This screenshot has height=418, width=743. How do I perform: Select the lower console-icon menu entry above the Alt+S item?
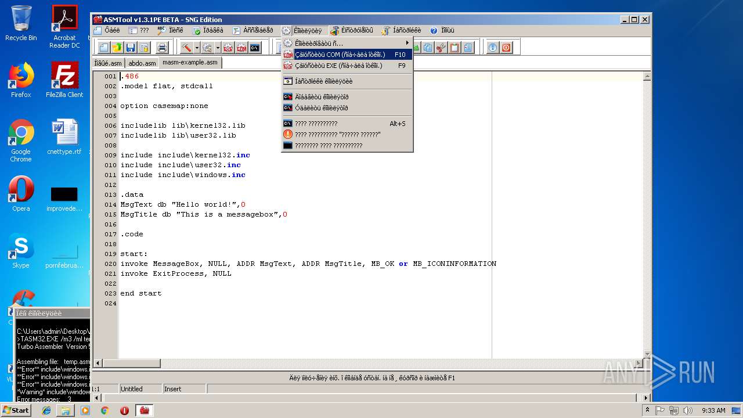pyautogui.click(x=347, y=108)
